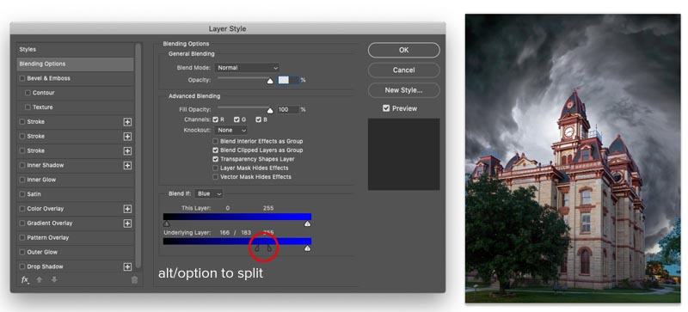The width and height of the screenshot is (688, 312).
Task: Click Underlying Layer white point handle
Action: tap(308, 248)
